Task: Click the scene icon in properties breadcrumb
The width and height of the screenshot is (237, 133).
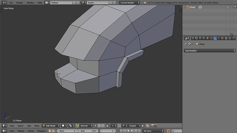Action: click(190, 44)
